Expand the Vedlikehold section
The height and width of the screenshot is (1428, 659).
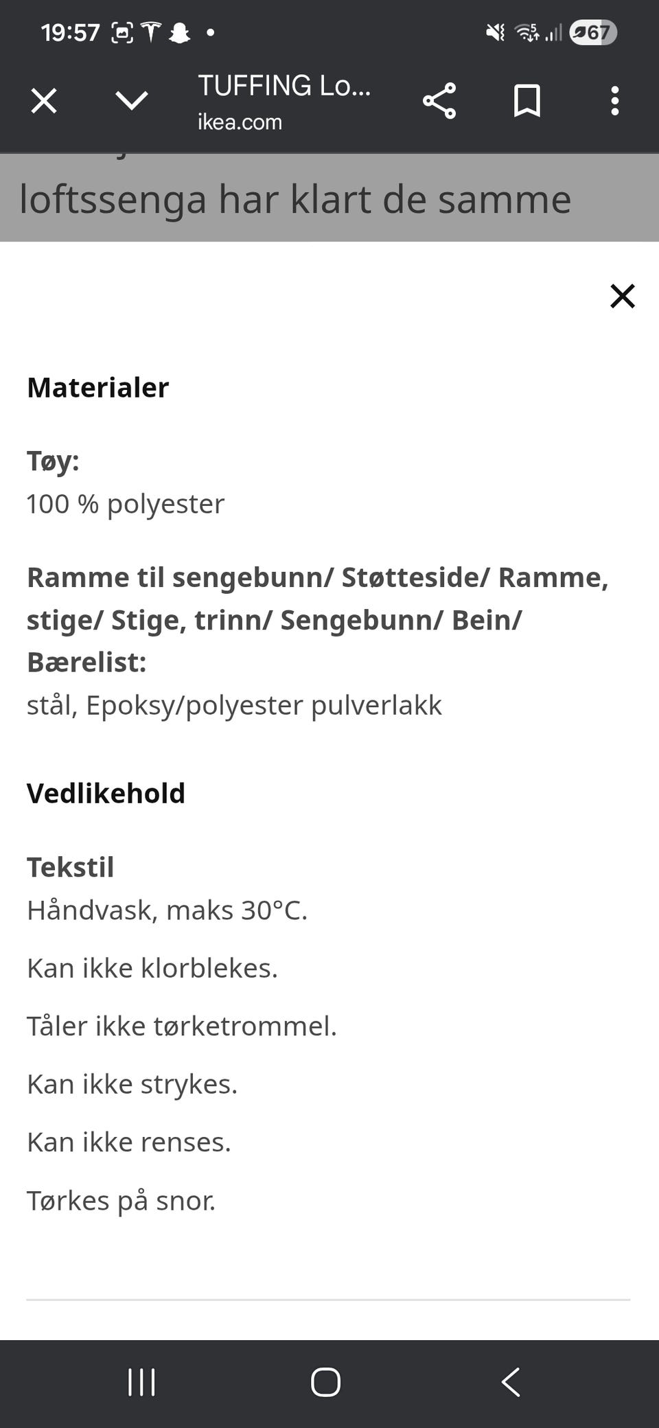point(106,793)
